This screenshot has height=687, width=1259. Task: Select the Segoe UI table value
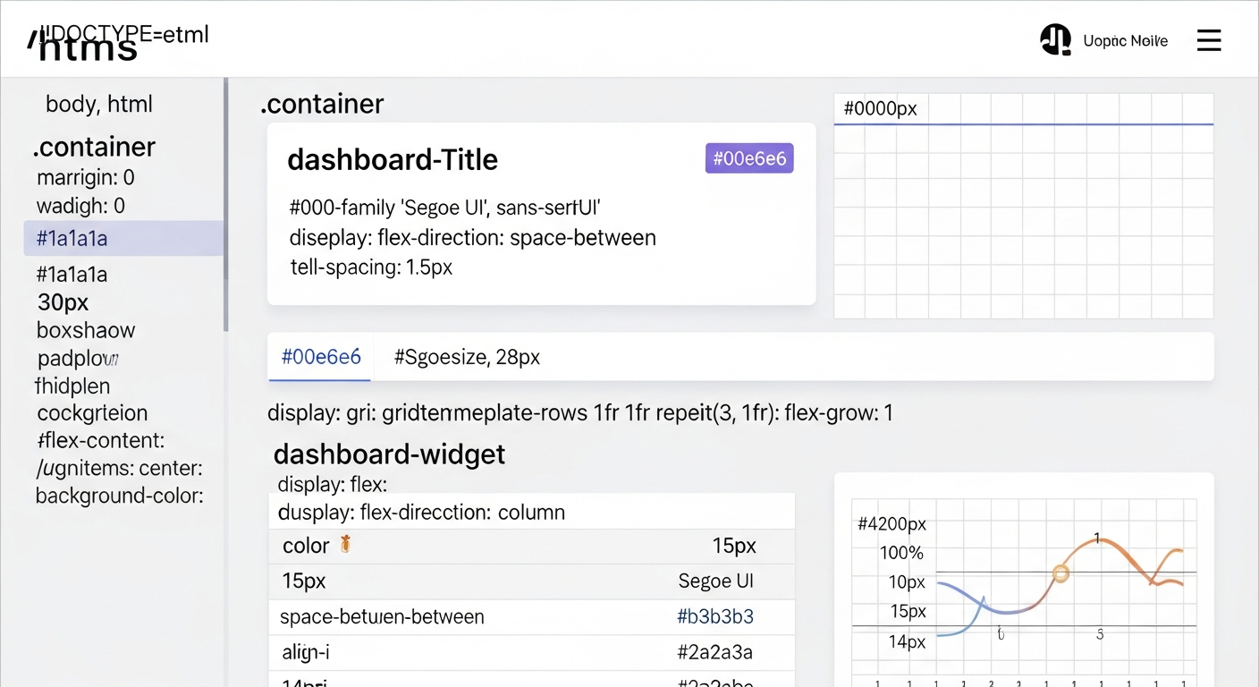(715, 581)
